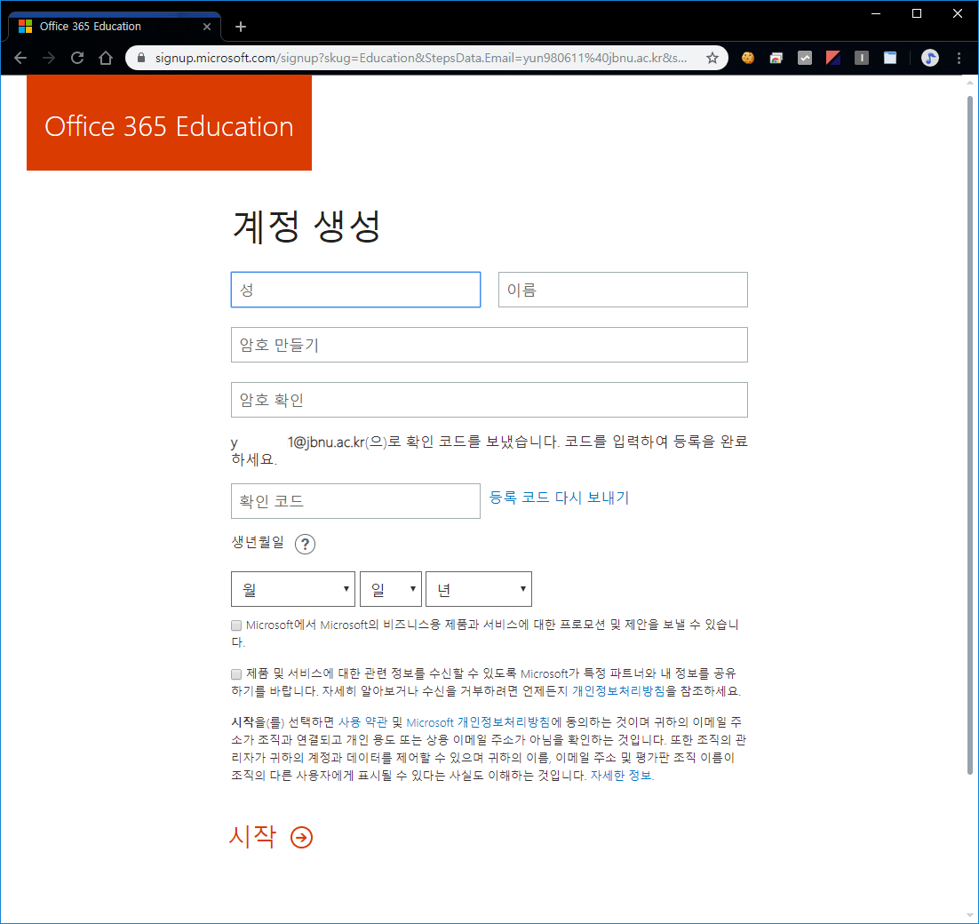The image size is (979, 924).
Task: Open the 자세한 정보 link
Action: tap(621, 776)
